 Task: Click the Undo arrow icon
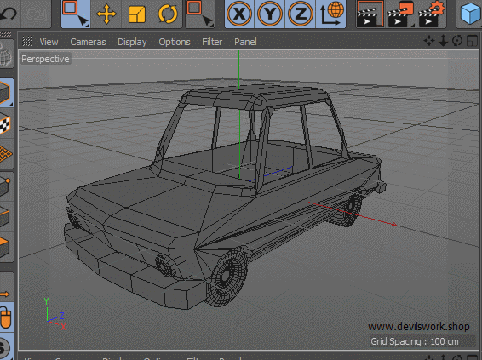[x=9, y=14]
